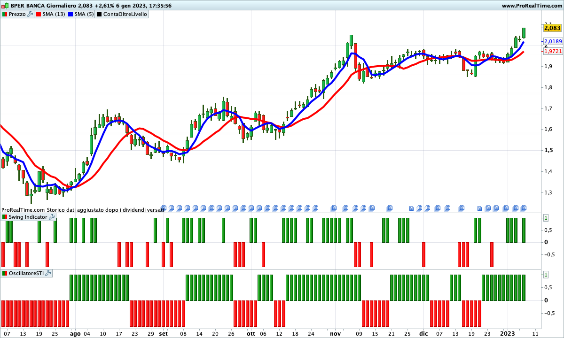The height and width of the screenshot is (338, 564).
Task: Click the 1,3 level on price axis
Action: coord(548,192)
